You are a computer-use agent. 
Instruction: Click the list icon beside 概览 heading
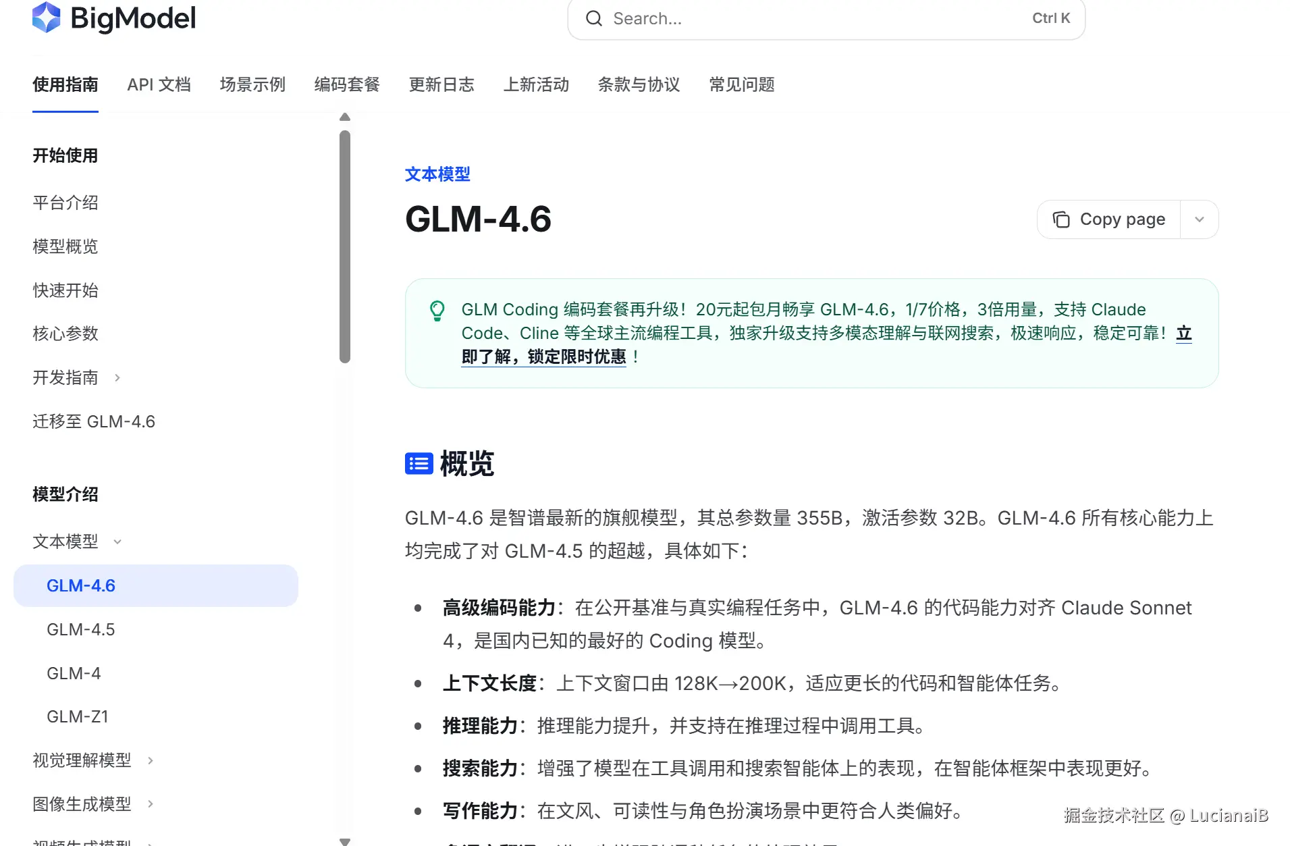point(419,464)
